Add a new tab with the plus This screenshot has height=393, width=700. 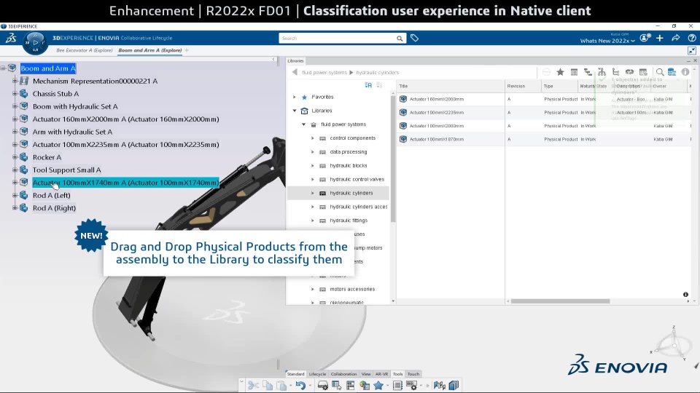pyautogui.click(x=187, y=50)
